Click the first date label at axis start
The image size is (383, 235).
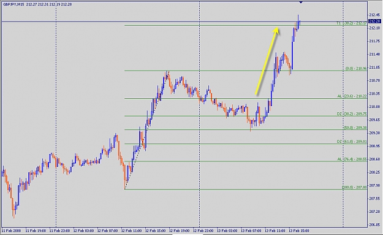(12, 231)
